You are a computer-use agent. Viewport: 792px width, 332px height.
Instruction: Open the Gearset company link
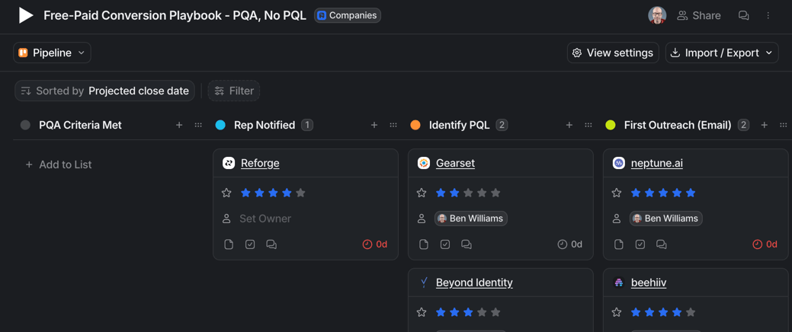tap(455, 163)
